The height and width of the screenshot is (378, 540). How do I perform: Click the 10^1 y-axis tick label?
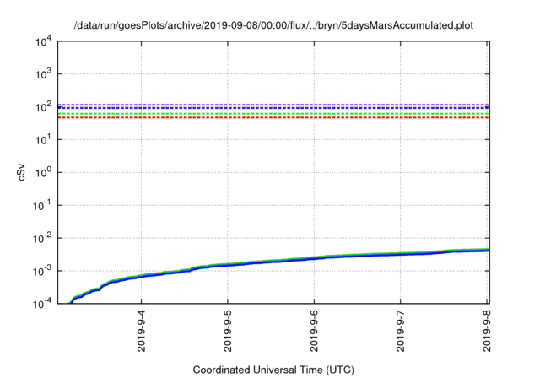(x=43, y=140)
